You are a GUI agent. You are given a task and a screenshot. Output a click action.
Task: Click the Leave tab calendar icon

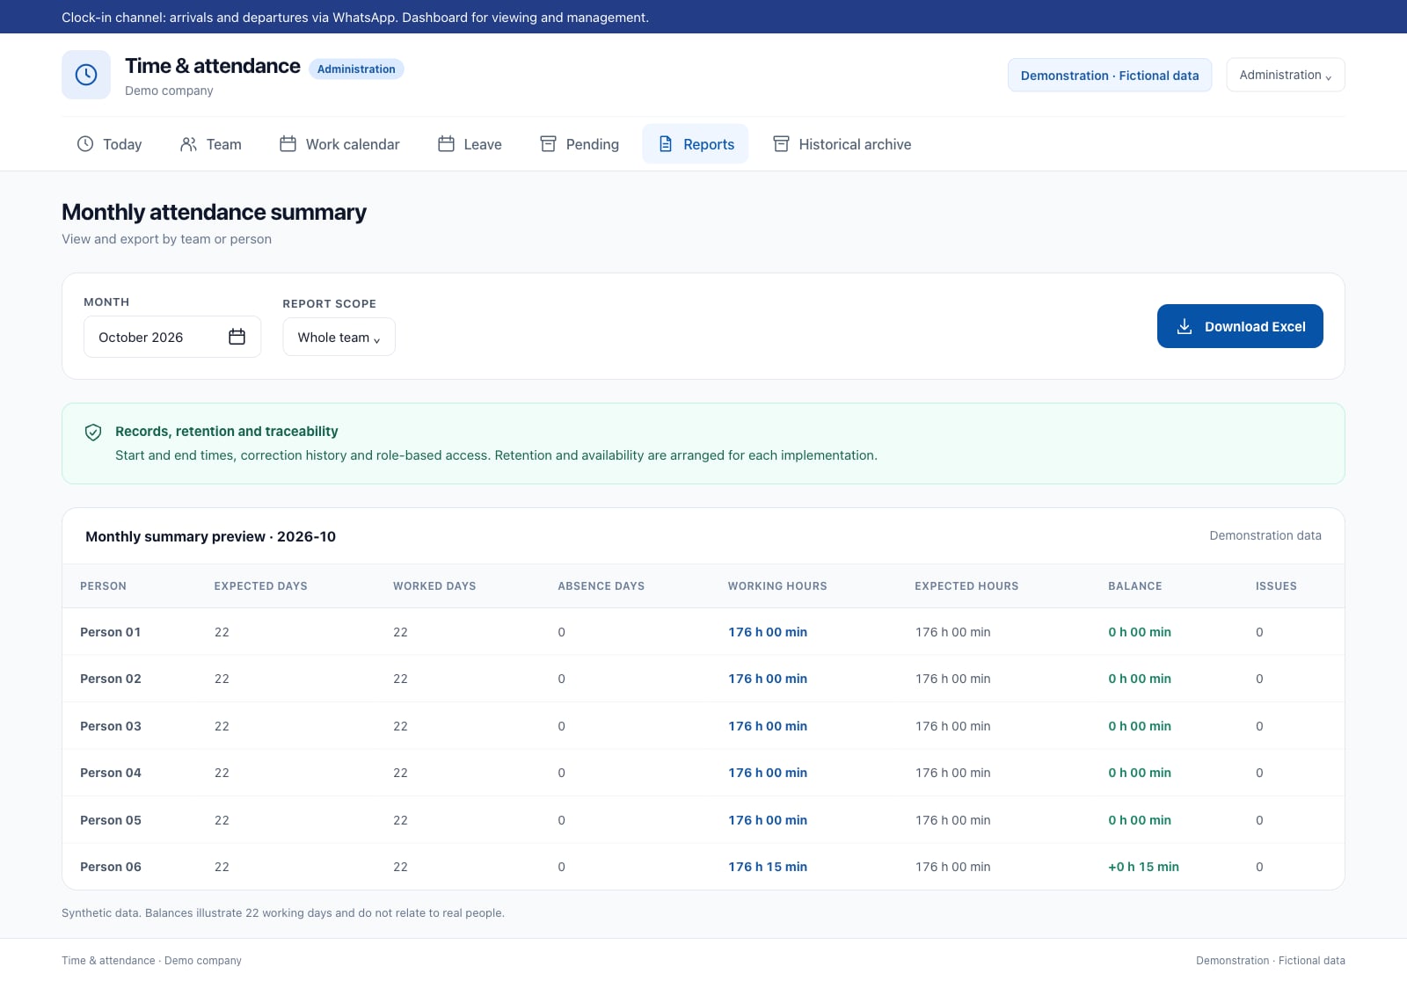pos(446,144)
